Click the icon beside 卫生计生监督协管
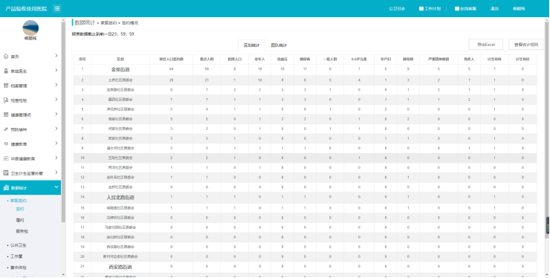Image resolution: width=550 pixels, height=278 pixels. 6,173
